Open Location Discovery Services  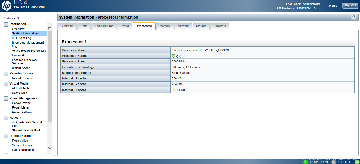click(x=25, y=62)
